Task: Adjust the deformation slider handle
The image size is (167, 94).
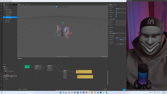Action: 121,40
